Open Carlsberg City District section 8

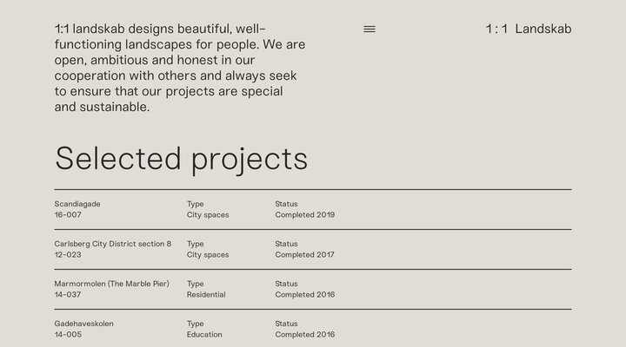[113, 244]
